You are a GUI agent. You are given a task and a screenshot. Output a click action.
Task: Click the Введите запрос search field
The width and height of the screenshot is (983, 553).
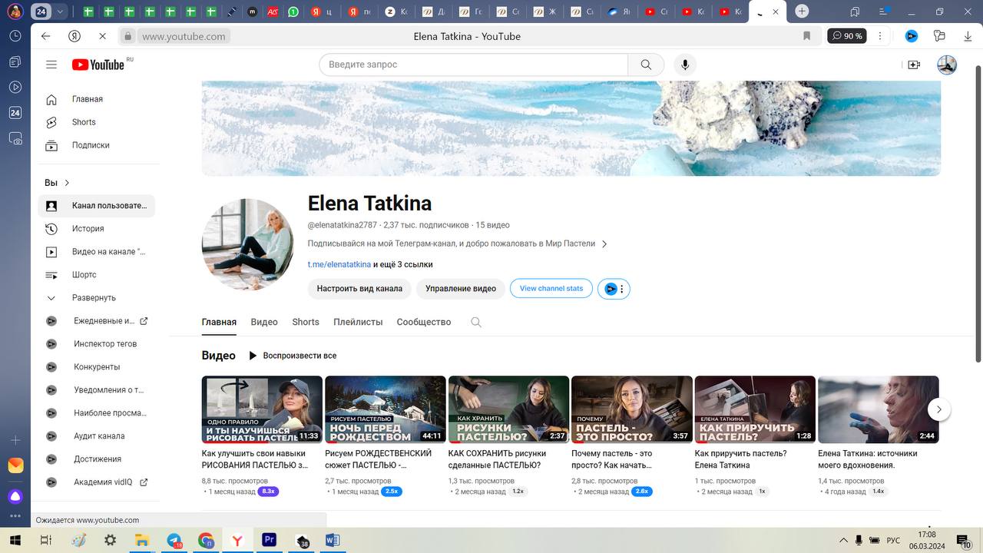click(x=472, y=65)
